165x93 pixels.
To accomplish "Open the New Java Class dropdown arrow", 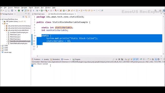I will point(66,11).
